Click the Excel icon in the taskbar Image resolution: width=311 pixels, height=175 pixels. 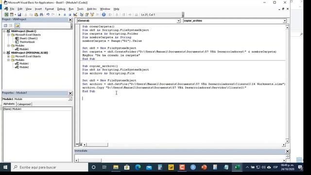[x=237, y=167]
